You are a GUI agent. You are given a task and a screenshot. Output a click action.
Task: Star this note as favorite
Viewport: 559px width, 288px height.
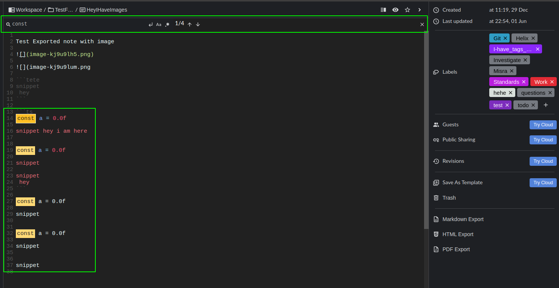click(x=407, y=10)
